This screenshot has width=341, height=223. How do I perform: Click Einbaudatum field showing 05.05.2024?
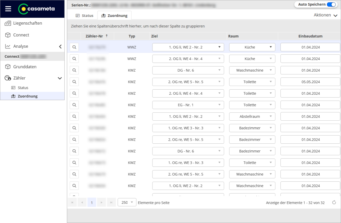point(310,82)
